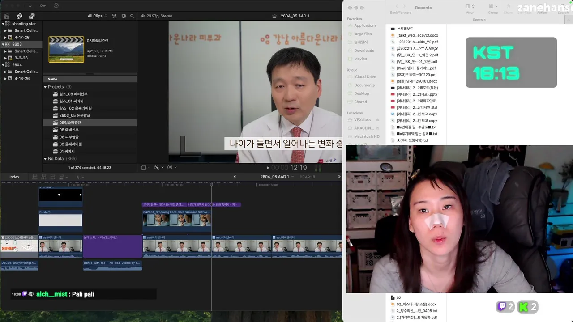Open All Clips filter dropdown
This screenshot has height=322, width=573.
(x=97, y=16)
